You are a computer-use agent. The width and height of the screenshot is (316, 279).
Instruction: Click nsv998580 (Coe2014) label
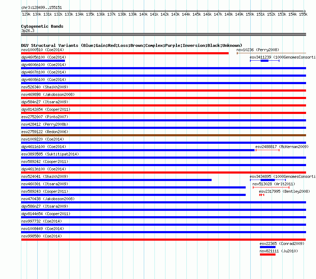(x=42, y=236)
